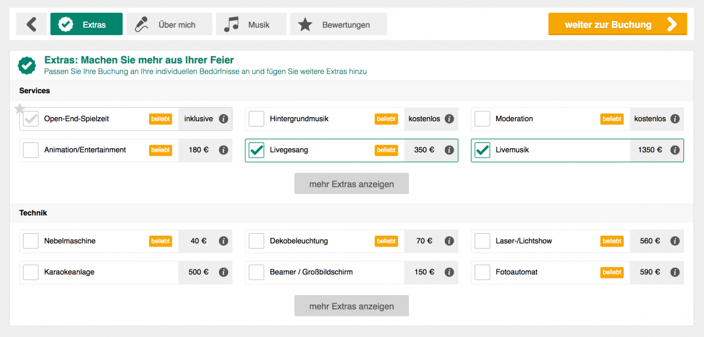704x337 pixels.
Task: Enable the Moderation checkbox
Action: point(482,119)
